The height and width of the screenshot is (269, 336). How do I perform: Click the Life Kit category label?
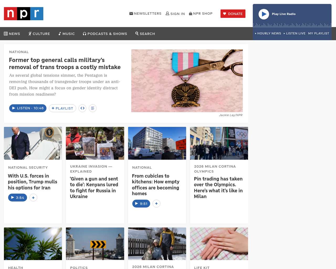coord(202,267)
